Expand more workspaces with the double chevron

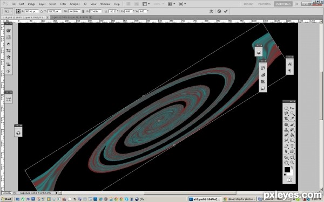point(296,4)
